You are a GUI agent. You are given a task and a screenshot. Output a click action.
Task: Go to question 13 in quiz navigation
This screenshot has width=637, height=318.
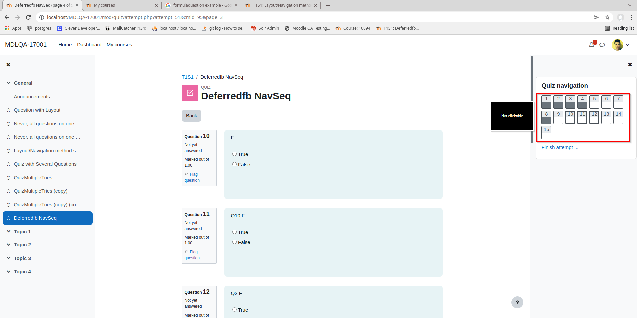[x=606, y=117]
